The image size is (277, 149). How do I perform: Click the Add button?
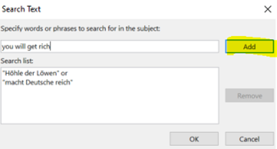(249, 47)
